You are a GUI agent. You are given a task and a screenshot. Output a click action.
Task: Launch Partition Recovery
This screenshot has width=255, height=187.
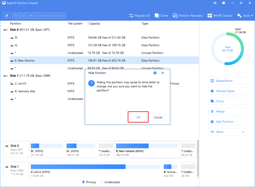187,16
